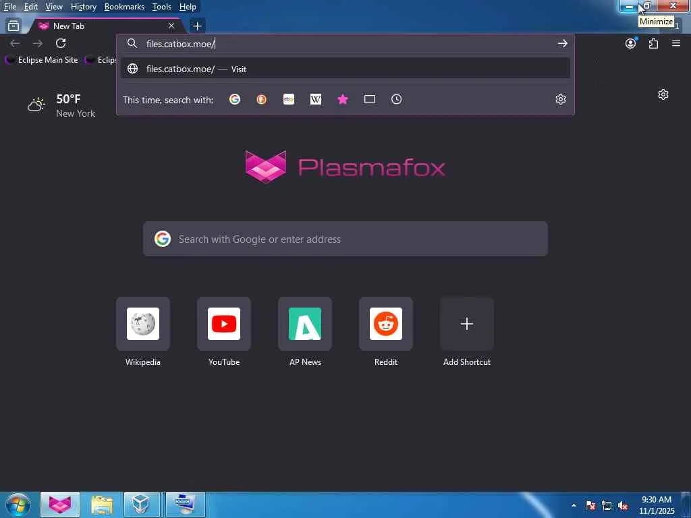Search this time with DuckDuckGo
This screenshot has height=518, width=691.
point(262,100)
